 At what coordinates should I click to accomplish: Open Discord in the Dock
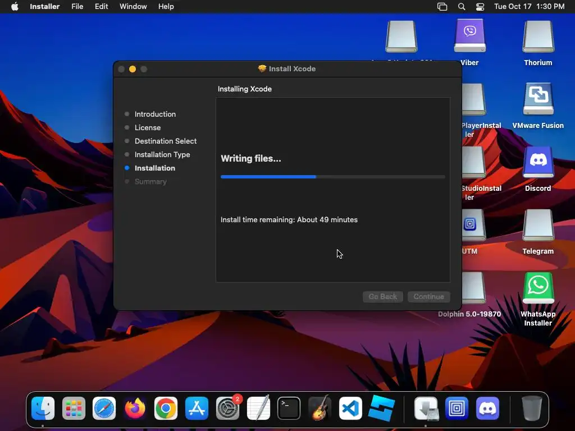[488, 409]
